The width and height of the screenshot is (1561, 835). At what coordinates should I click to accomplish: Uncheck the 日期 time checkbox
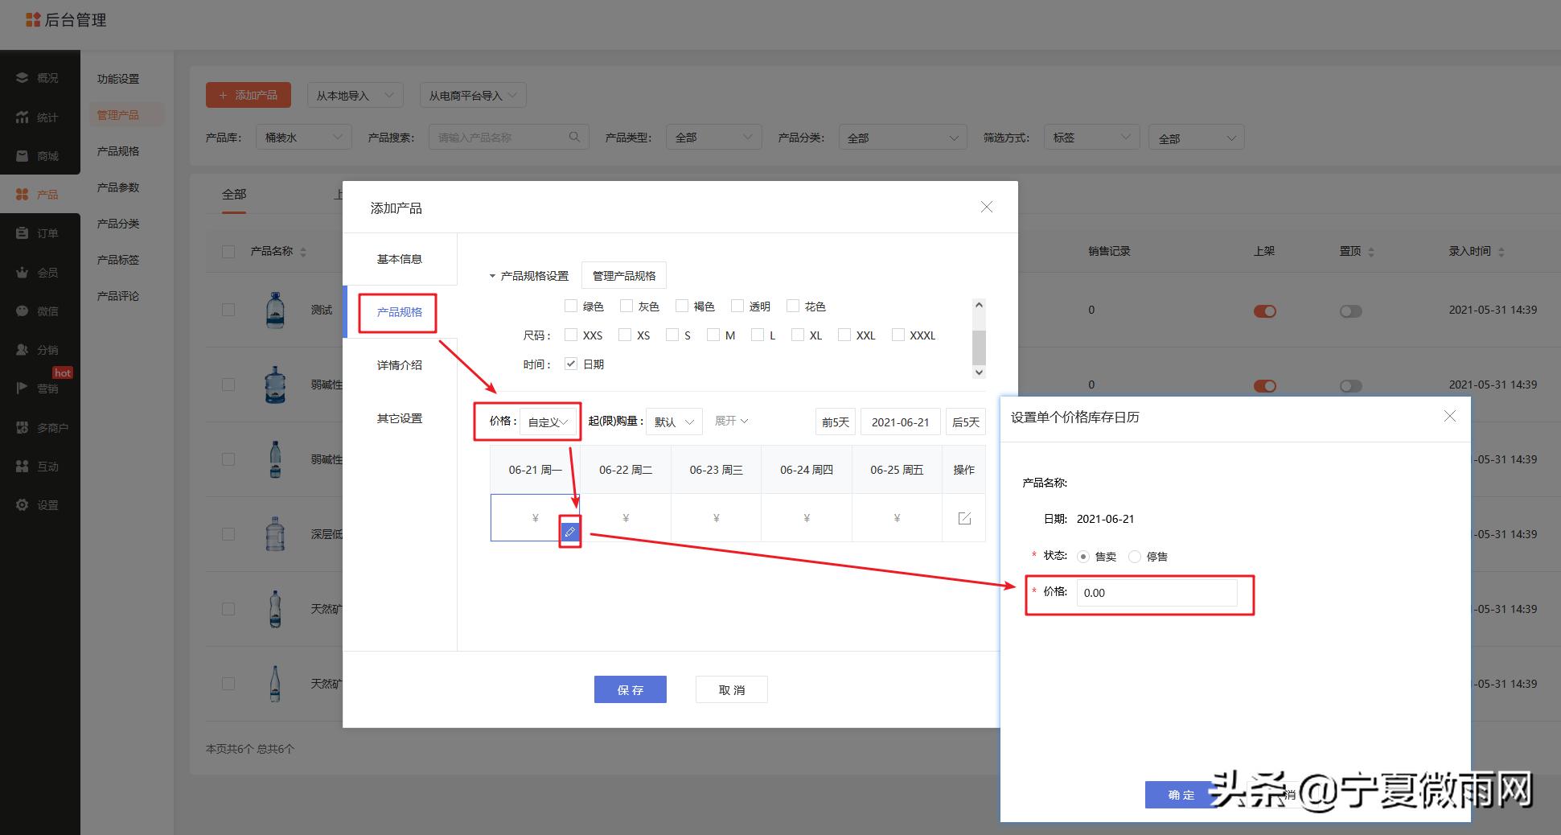tap(571, 364)
